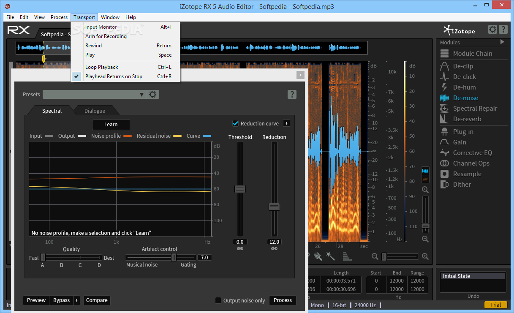Screen dimensions: 514x313
Task: Click the Process button
Action: coord(283,300)
